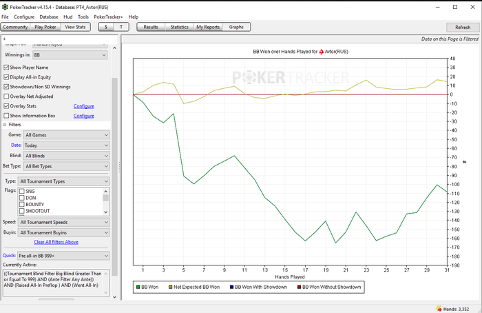Click the Hands: 3,352 status text
This screenshot has height=313, width=482.
point(456,309)
